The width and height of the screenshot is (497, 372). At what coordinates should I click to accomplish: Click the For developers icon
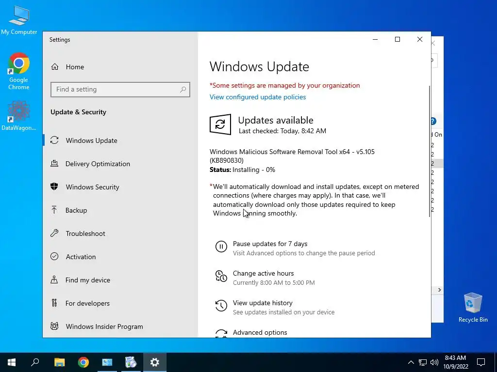(x=54, y=303)
